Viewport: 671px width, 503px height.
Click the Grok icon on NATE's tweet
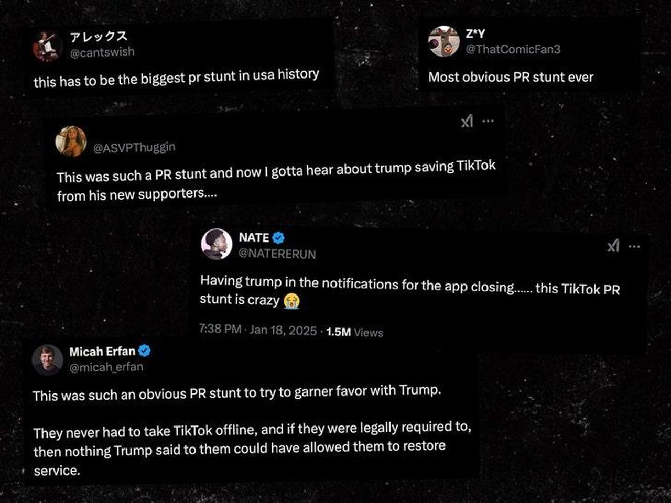613,246
